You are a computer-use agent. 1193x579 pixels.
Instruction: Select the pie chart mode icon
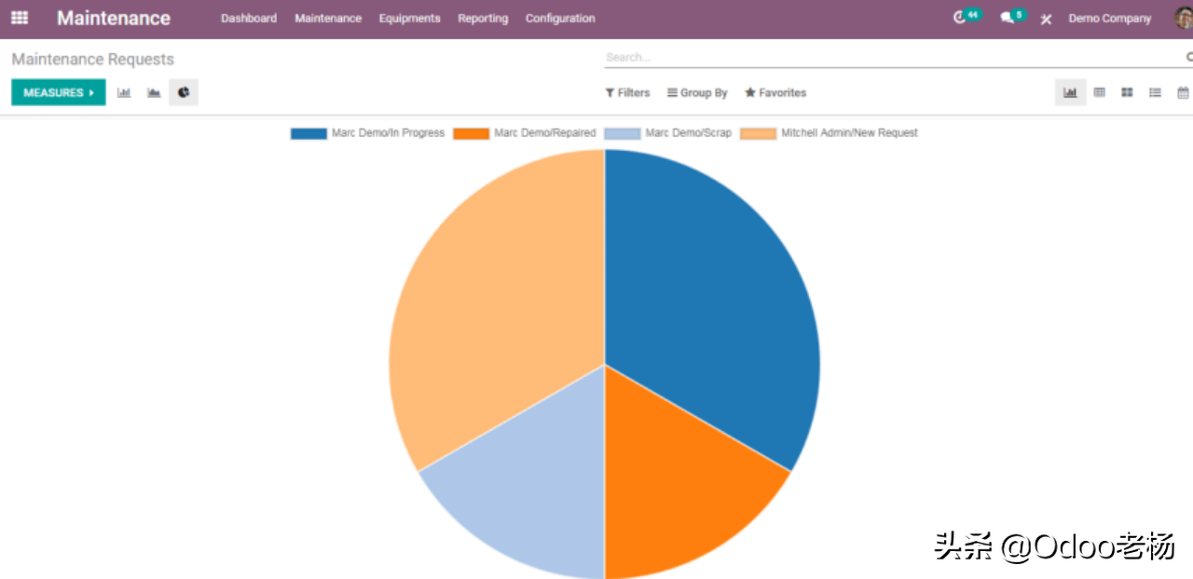point(184,92)
